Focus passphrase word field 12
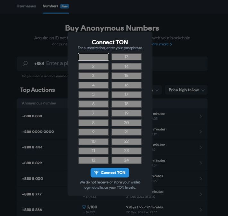Viewport: 228px width, 216px height. coord(93,160)
